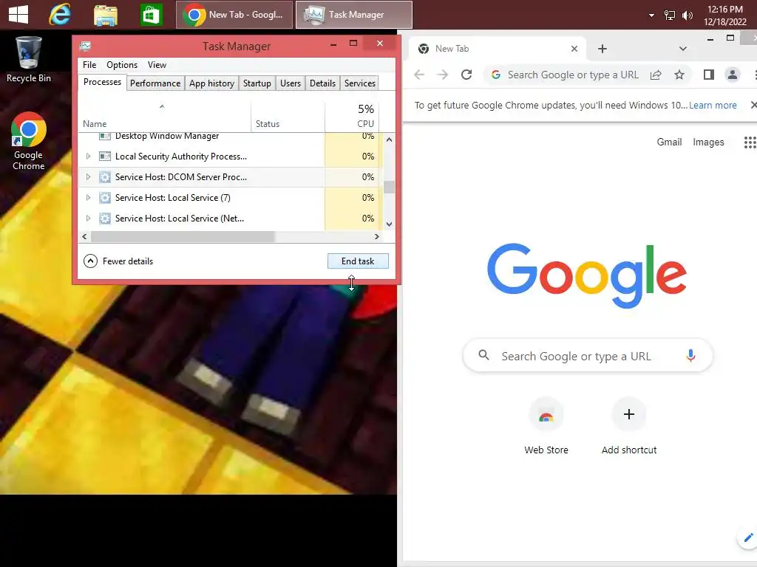Select Local Security Authority Process text
Viewport: 757px width, 567px height.
181,157
